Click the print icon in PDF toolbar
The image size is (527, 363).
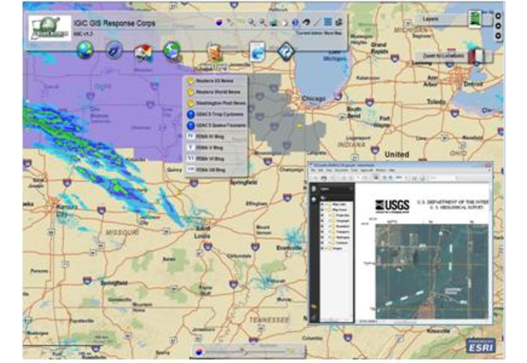pos(323,177)
